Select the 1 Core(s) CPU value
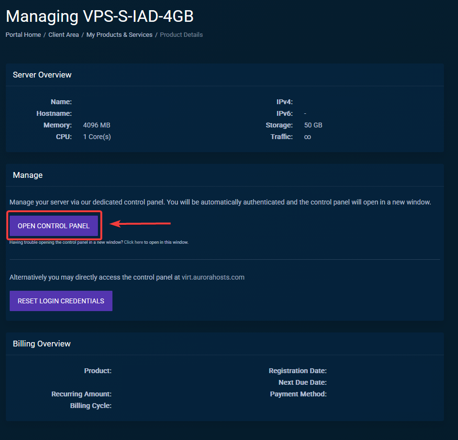This screenshot has height=440, width=458. pyautogui.click(x=96, y=137)
